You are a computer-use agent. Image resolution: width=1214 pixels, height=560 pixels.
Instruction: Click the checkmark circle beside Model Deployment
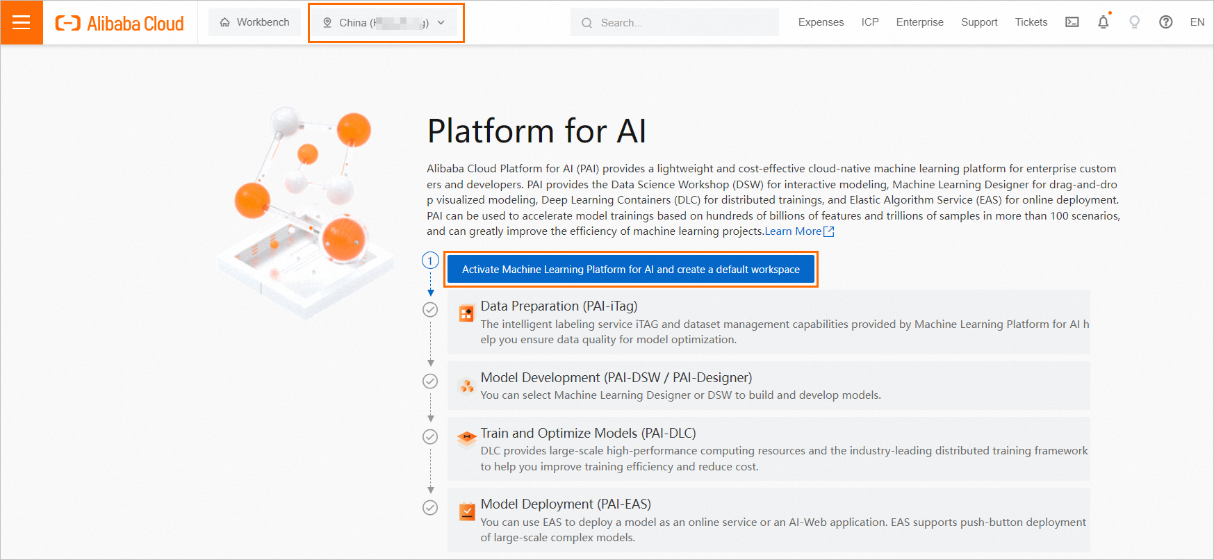(x=430, y=508)
